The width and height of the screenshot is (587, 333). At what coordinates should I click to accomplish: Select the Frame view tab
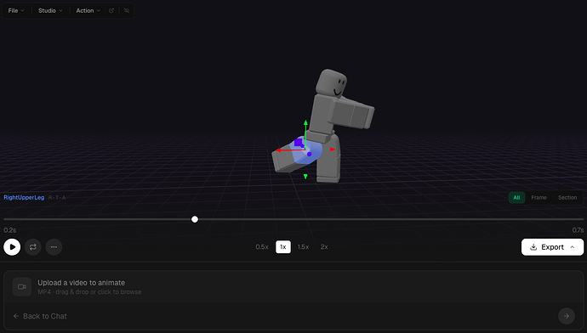tap(539, 198)
